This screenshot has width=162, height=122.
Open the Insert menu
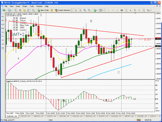(18, 6)
